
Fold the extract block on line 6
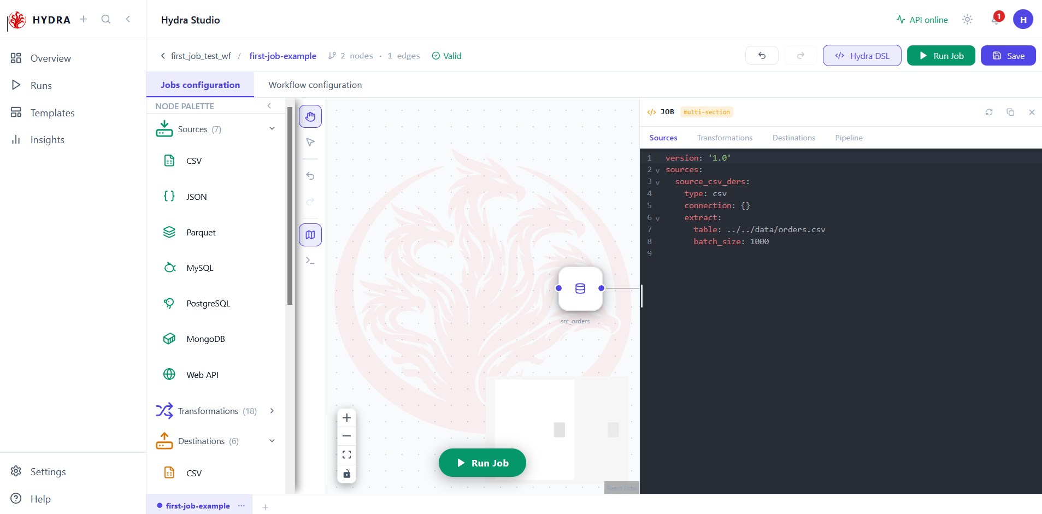[x=657, y=218]
